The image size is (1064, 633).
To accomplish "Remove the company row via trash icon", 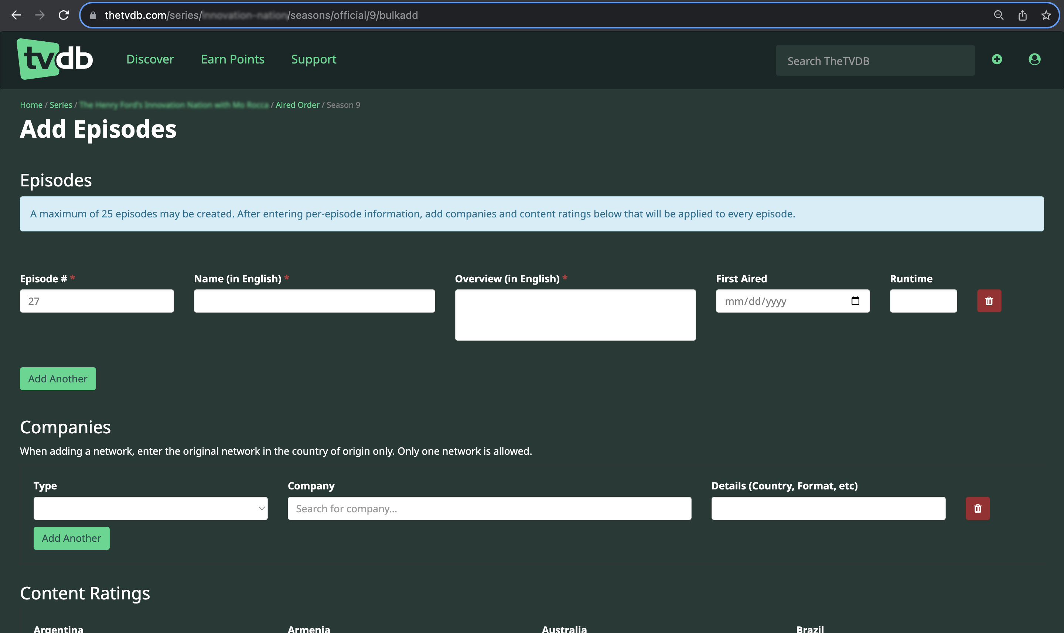I will pos(978,508).
